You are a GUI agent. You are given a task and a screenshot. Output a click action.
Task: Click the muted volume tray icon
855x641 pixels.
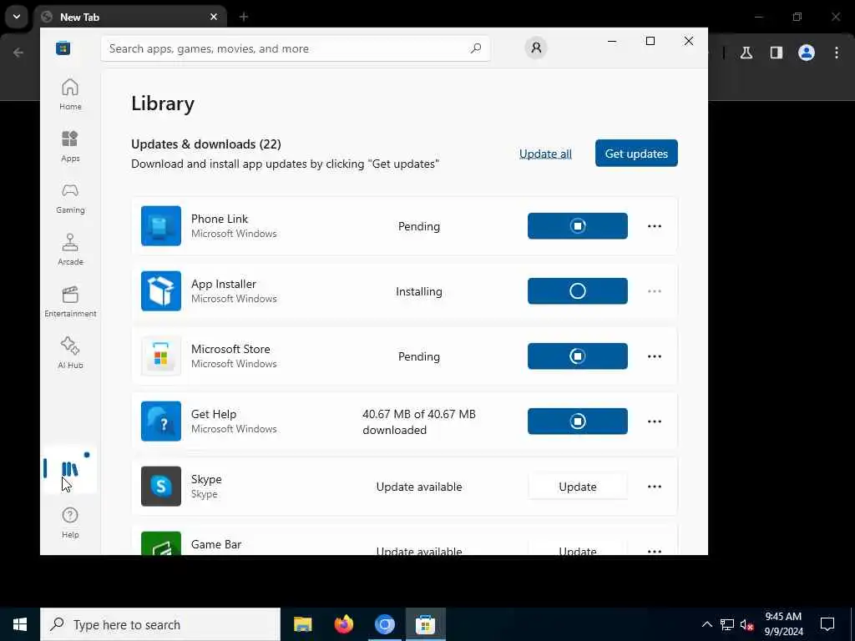[747, 625]
